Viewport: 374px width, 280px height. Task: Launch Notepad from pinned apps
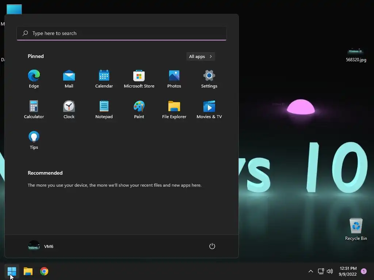(x=104, y=110)
